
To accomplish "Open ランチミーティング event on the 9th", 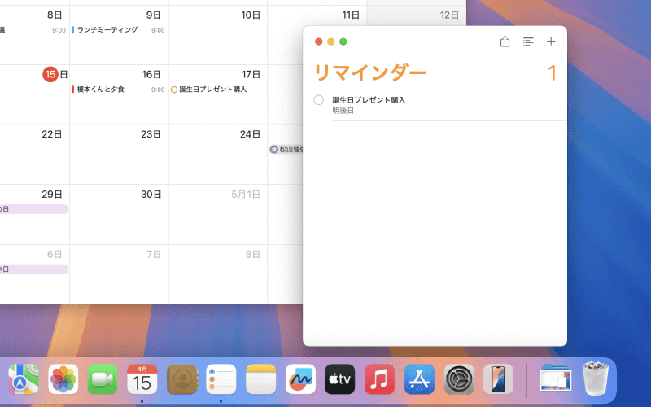I will [118, 30].
